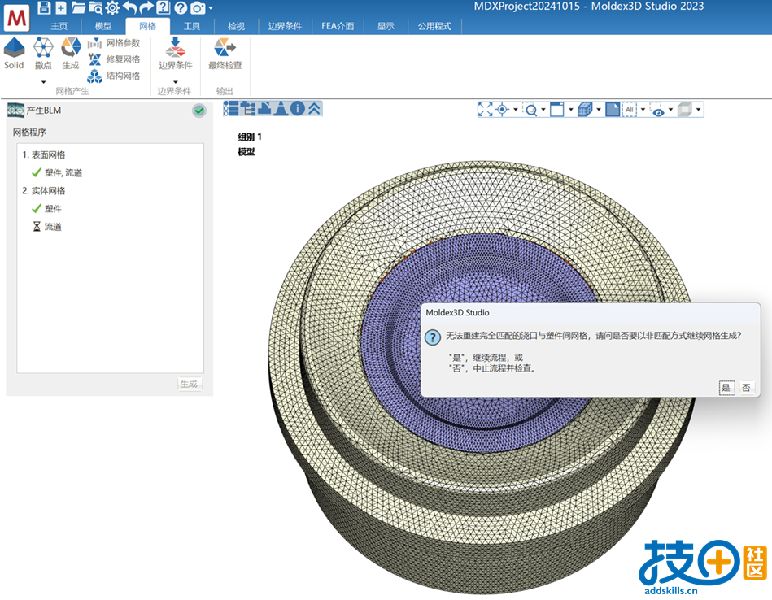
Task: Click 结构网格 structured mesh tool
Action: coord(114,76)
